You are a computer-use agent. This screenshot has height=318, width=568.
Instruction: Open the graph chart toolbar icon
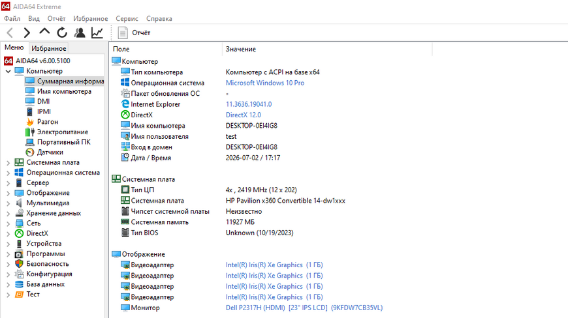tap(97, 33)
